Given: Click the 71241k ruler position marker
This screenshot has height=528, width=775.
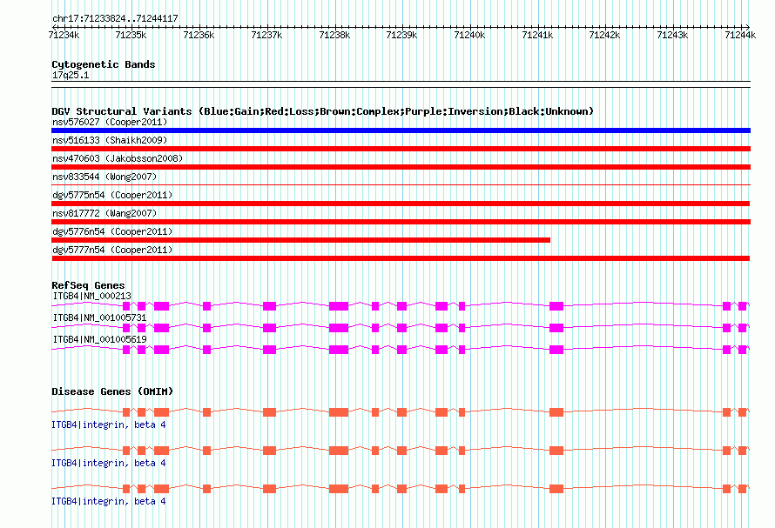Looking at the screenshot, I should 537,35.
